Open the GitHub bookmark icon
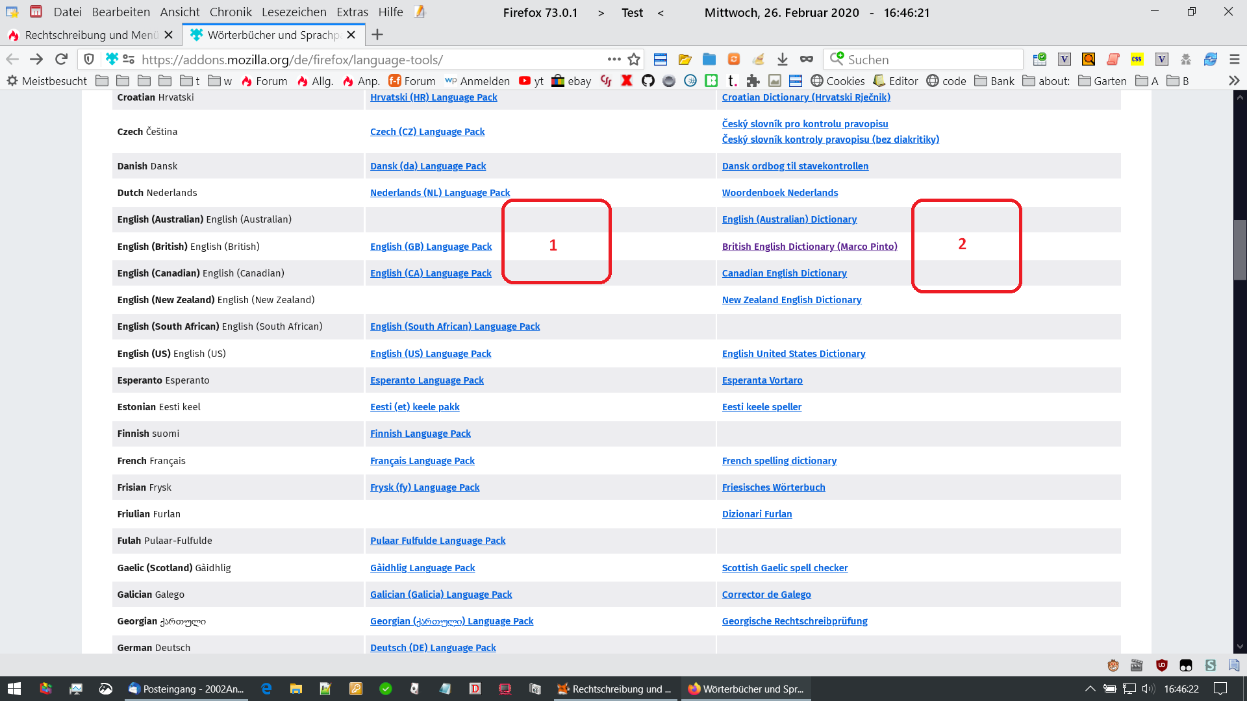This screenshot has height=701, width=1247. coord(648,81)
